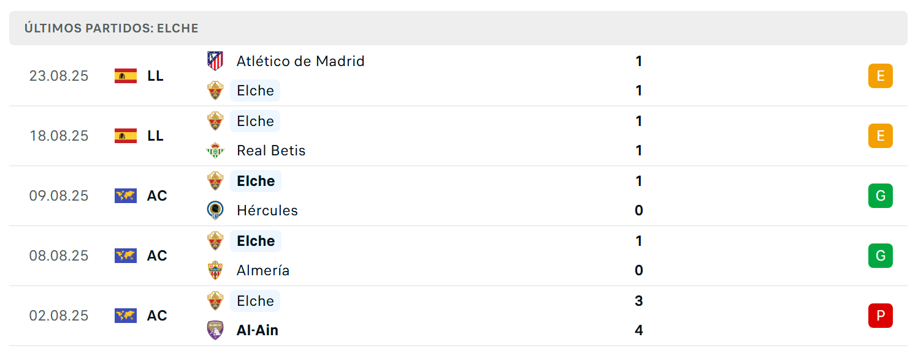Open the Atlético de Madrid team link

[300, 61]
